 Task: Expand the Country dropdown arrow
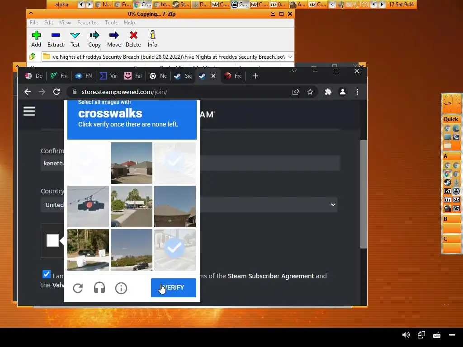(333, 205)
